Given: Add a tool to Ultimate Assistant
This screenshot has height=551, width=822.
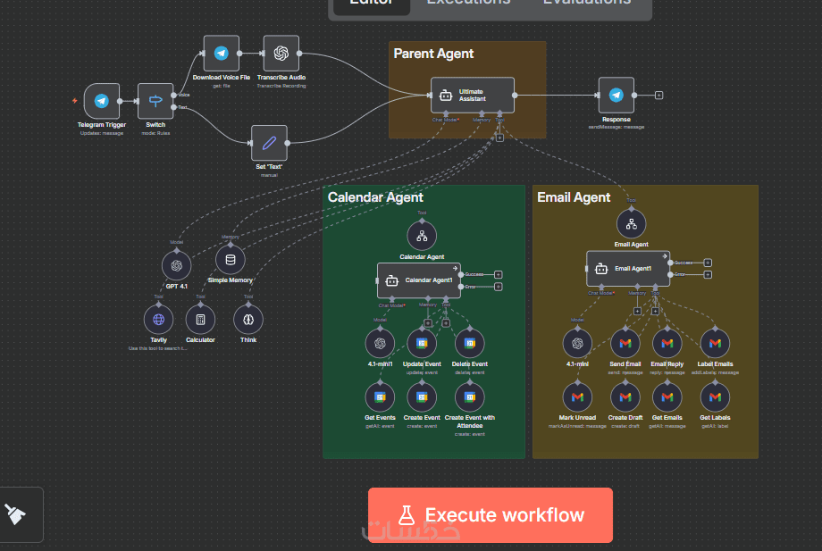Looking at the screenshot, I should click(499, 138).
